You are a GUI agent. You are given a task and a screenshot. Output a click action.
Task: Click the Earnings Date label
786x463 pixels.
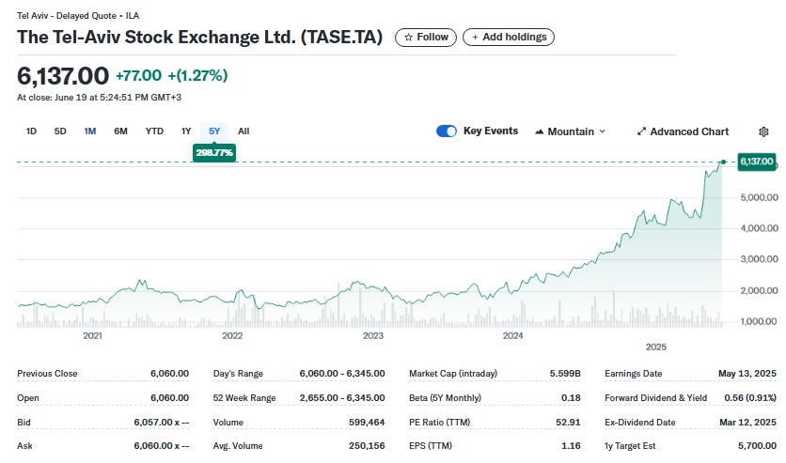[x=633, y=374]
